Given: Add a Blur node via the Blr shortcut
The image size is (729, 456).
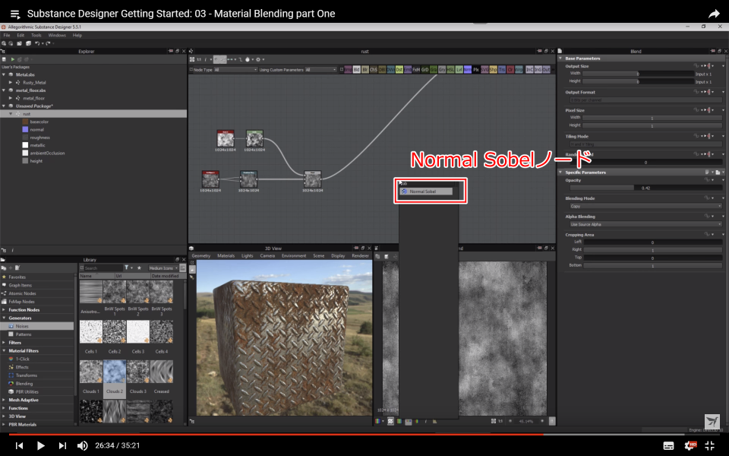Looking at the screenshot, I should (365, 70).
